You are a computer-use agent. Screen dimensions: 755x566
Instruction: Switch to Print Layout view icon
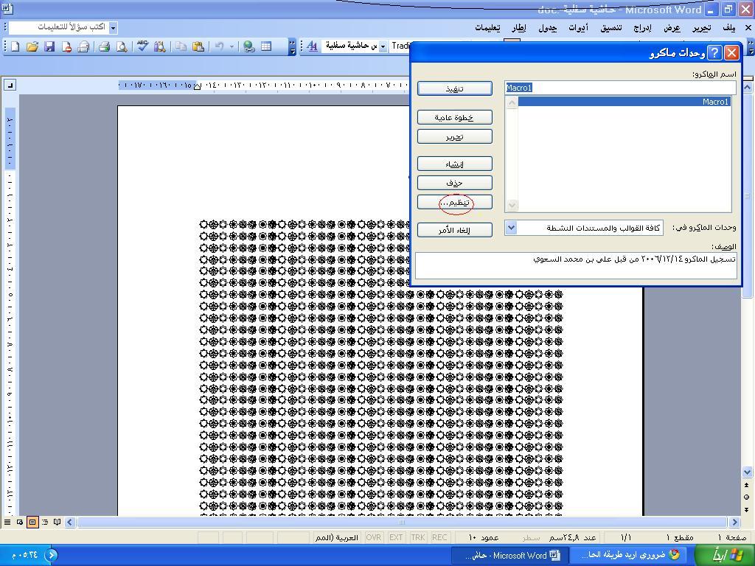click(32, 523)
